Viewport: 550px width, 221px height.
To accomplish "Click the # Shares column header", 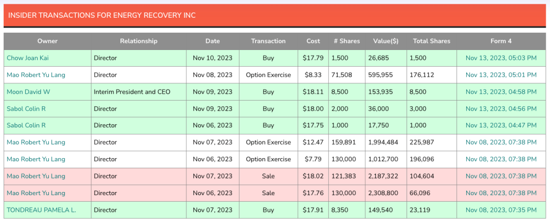I will (347, 41).
